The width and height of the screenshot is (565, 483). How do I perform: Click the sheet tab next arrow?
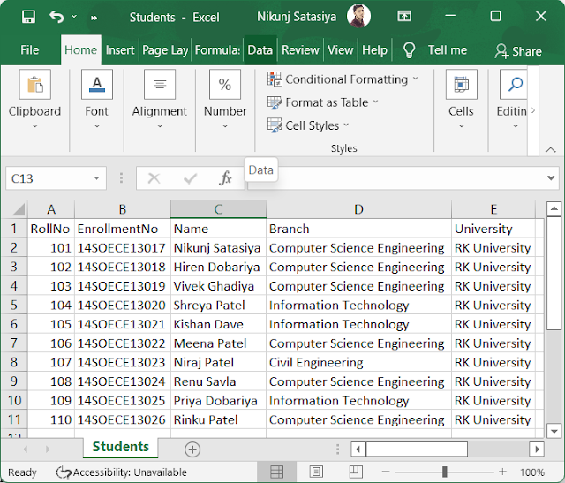click(x=48, y=449)
